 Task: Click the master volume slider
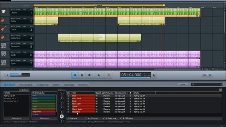(20, 75)
